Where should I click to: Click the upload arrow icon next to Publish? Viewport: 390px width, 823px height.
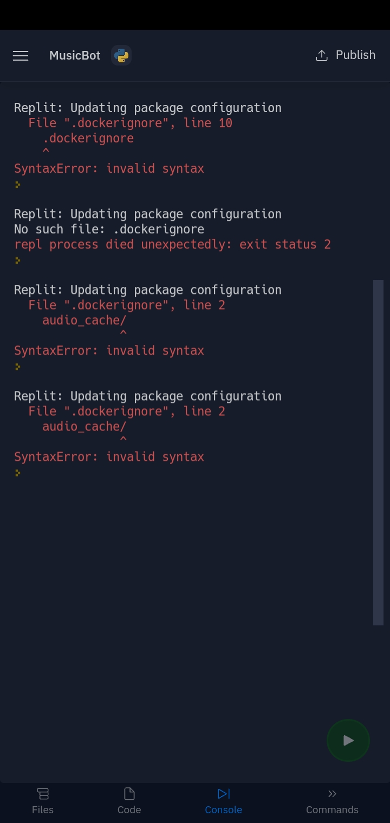(322, 55)
